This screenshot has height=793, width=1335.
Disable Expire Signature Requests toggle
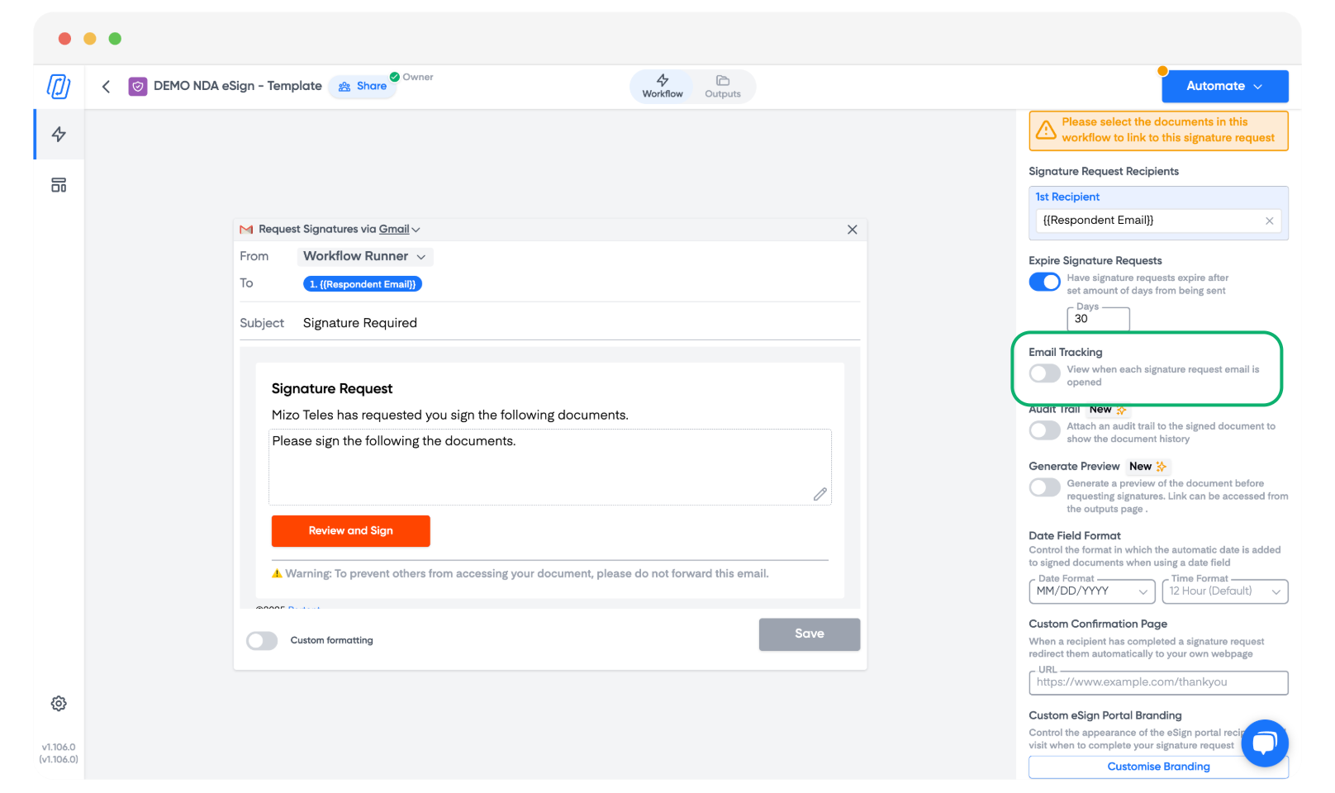pos(1044,283)
